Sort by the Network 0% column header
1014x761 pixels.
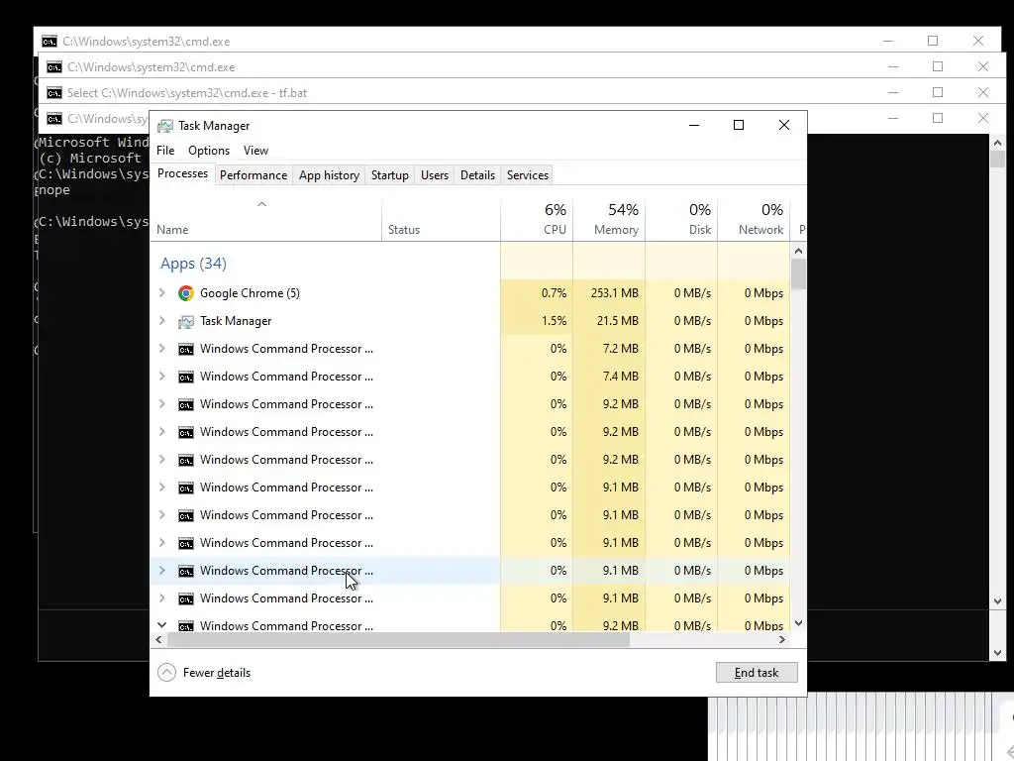(x=754, y=220)
